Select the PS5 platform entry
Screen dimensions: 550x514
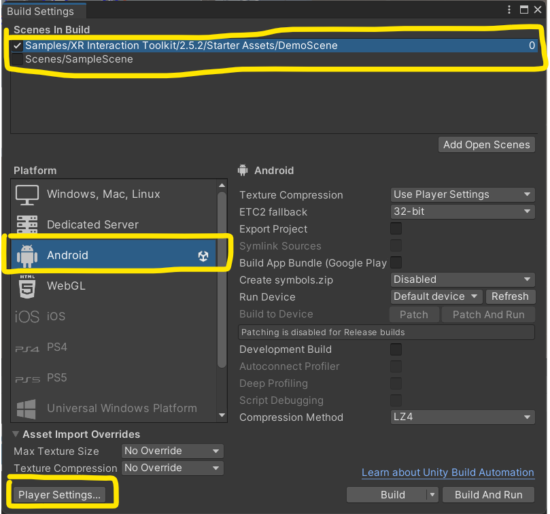pos(114,378)
